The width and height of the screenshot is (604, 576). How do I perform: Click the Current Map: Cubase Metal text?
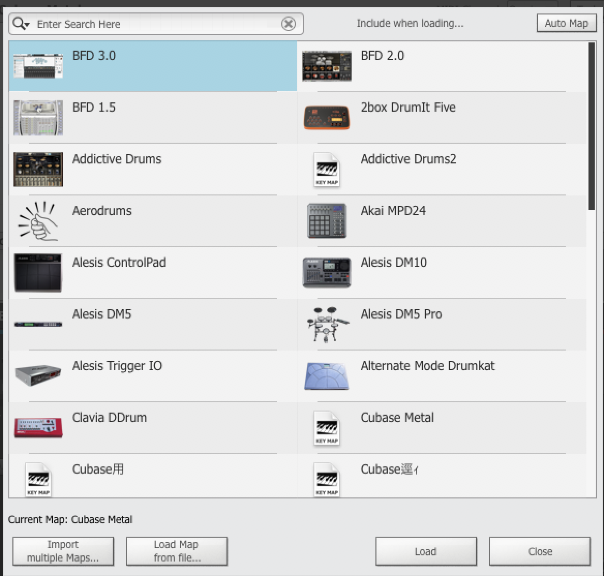pyautogui.click(x=70, y=520)
